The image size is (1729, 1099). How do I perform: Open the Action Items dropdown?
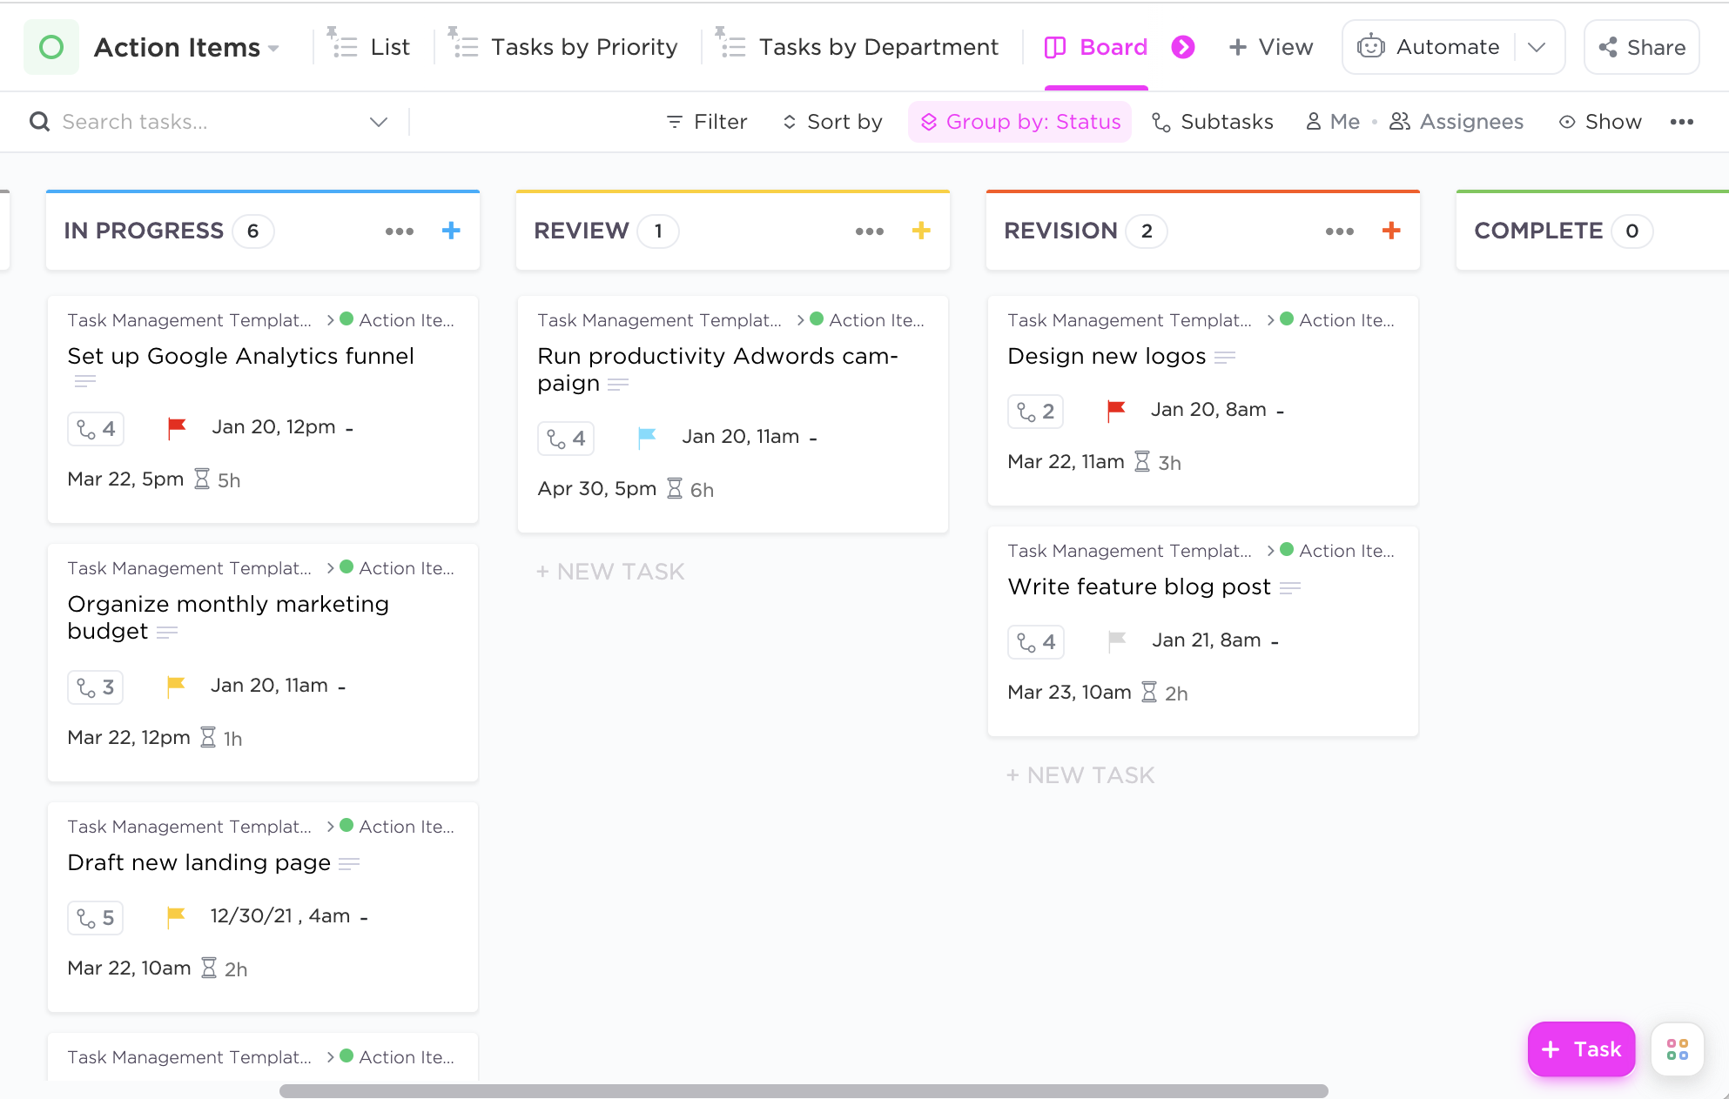(274, 48)
